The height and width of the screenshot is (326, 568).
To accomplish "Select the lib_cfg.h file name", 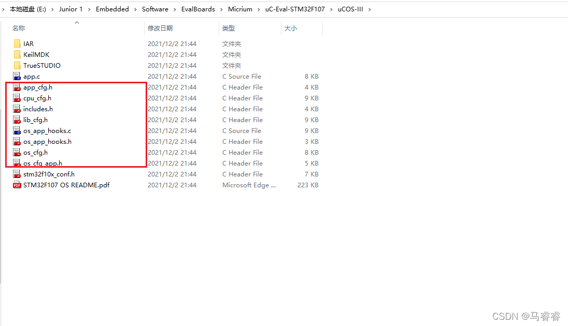I will [x=35, y=120].
